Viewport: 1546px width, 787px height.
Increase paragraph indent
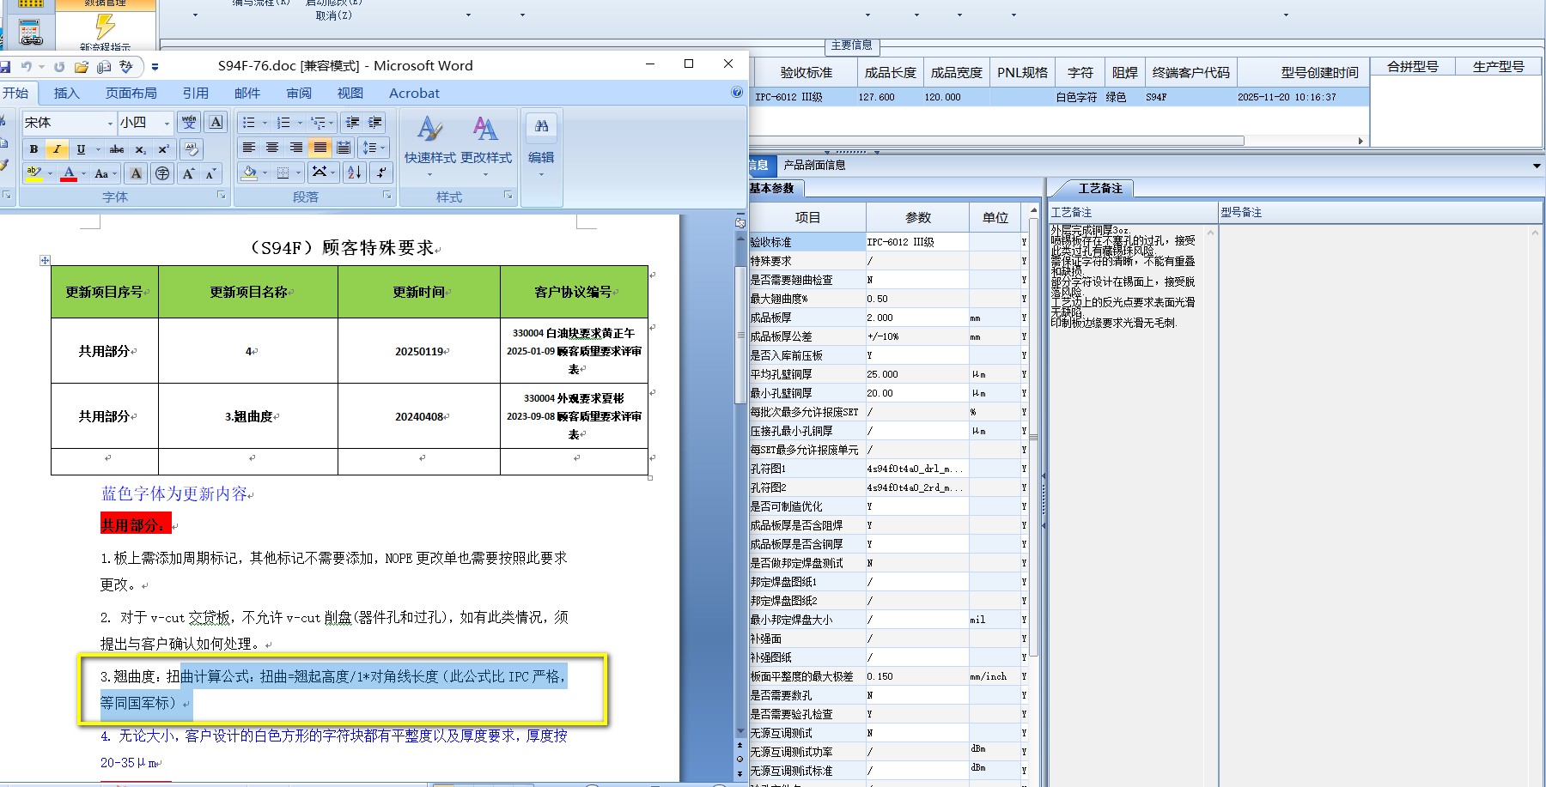click(x=375, y=123)
